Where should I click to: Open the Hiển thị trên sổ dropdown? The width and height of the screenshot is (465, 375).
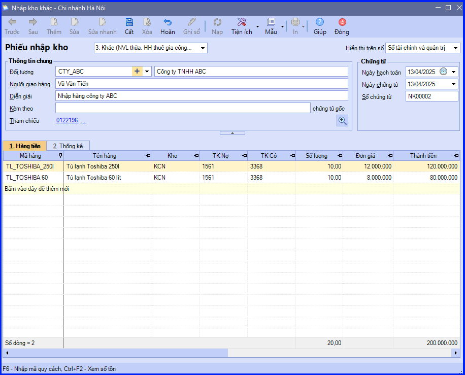pyautogui.click(x=456, y=48)
